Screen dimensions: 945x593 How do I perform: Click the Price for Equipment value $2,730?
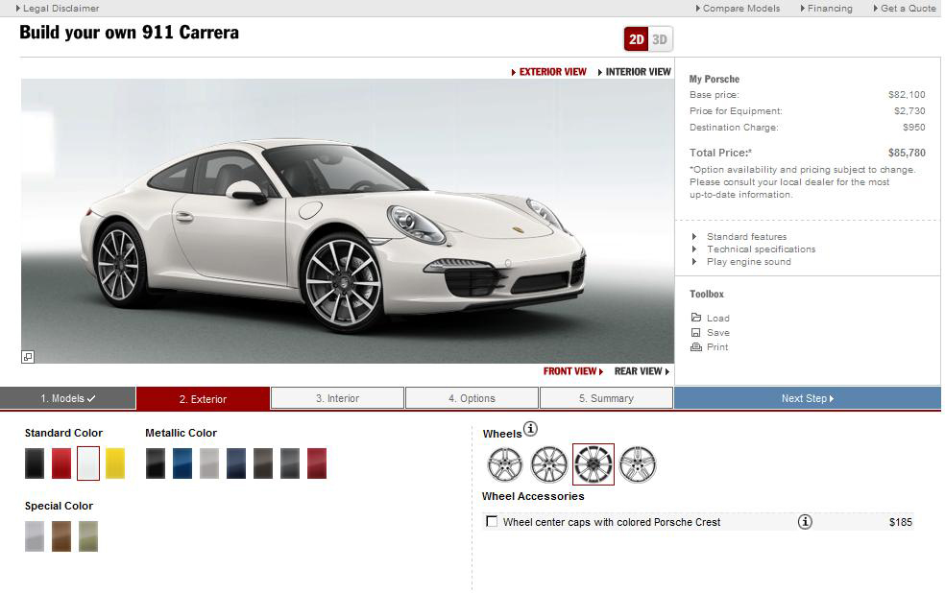click(x=909, y=110)
